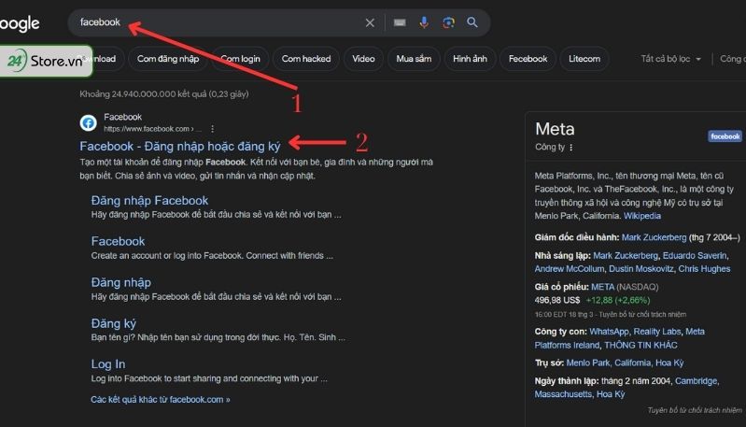Select the Fecebook filter chip
Viewport: 746px width, 427px height.
tap(528, 59)
